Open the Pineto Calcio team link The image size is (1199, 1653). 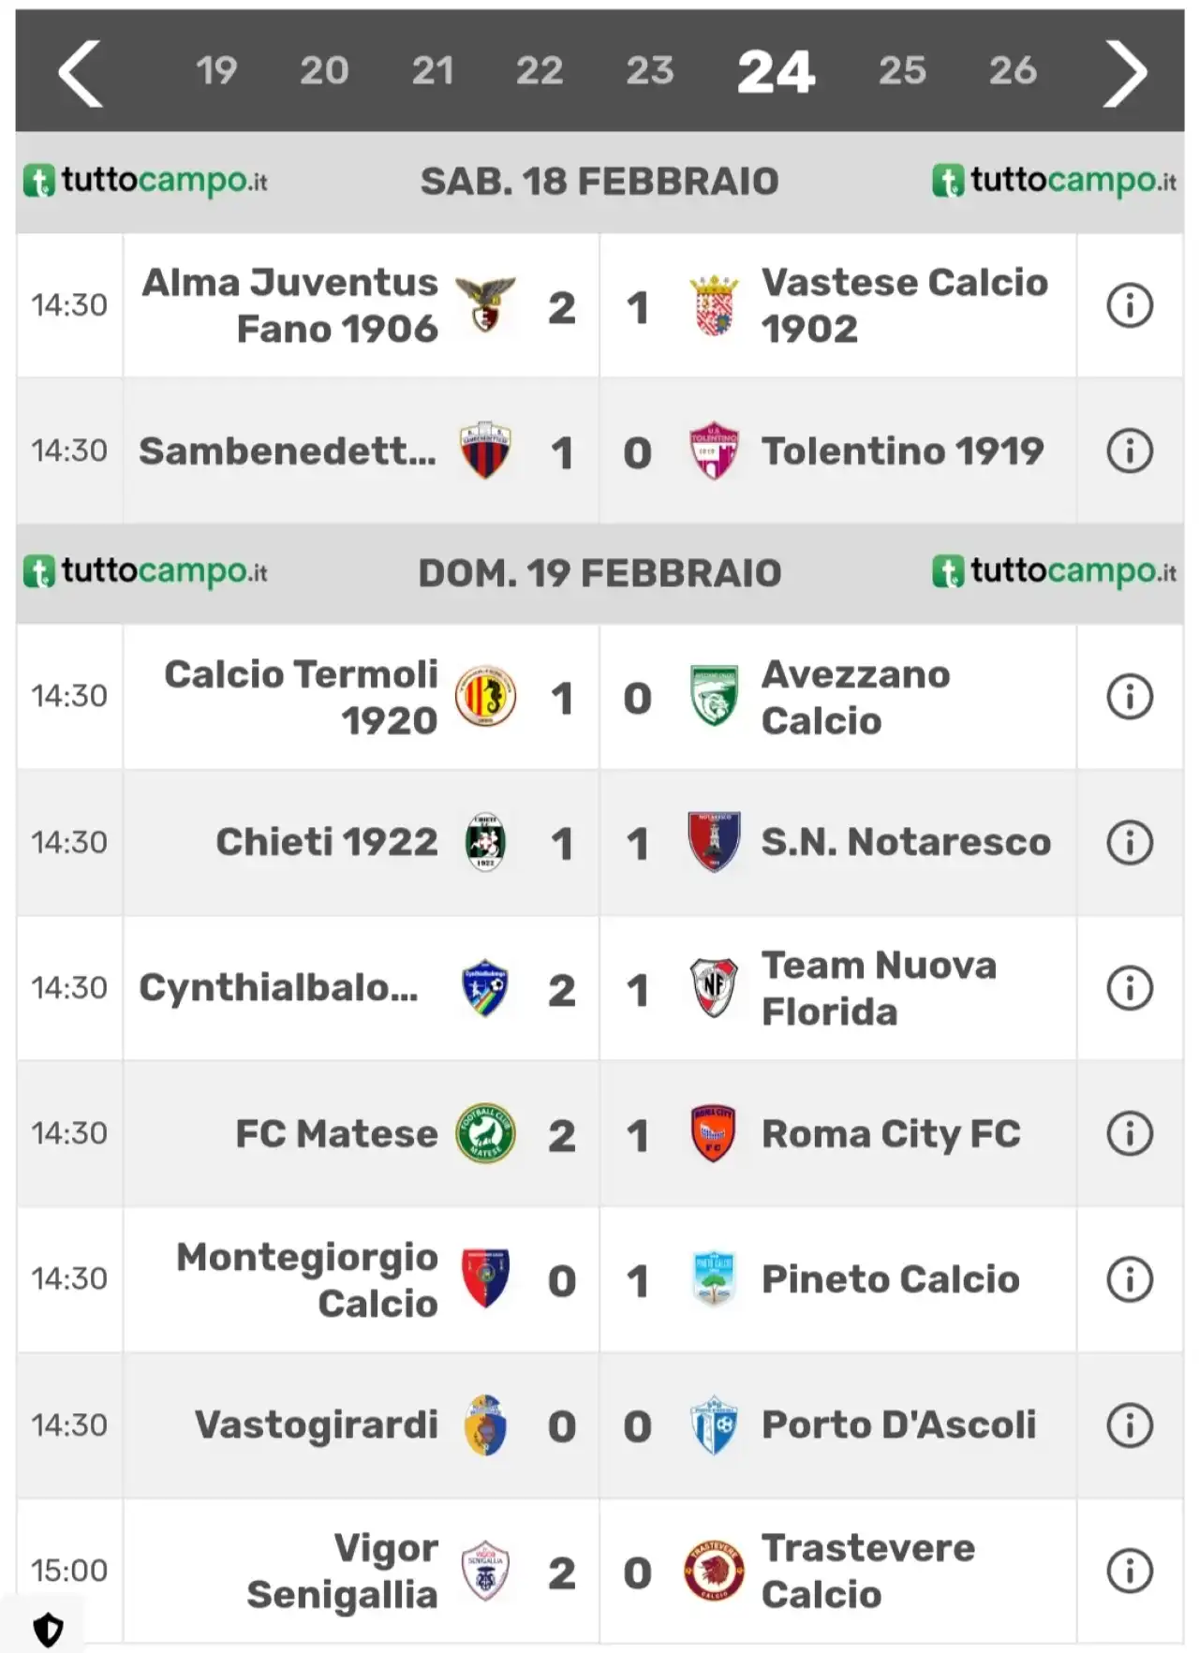pyautogui.click(x=890, y=1279)
